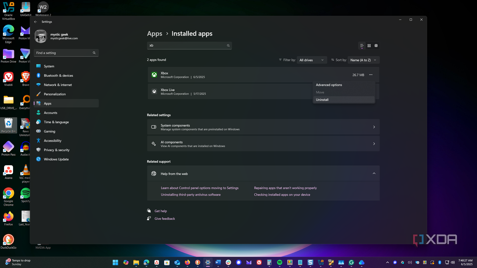
Task: Expand System components settings
Action: pyautogui.click(x=263, y=127)
